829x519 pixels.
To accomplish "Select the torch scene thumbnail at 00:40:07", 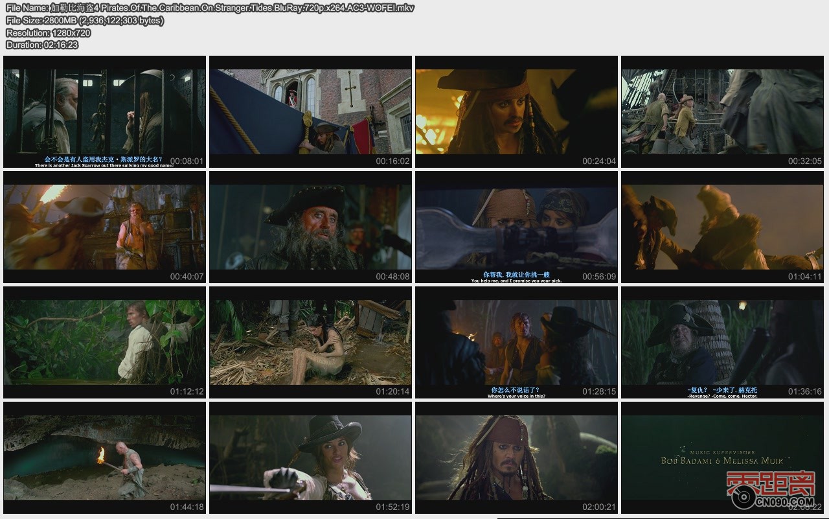I will pyautogui.click(x=104, y=227).
